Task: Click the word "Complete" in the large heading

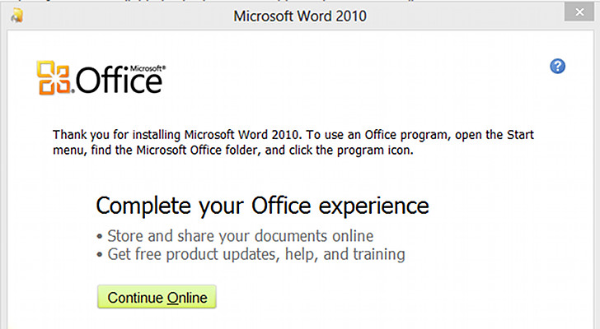Action: pyautogui.click(x=143, y=206)
